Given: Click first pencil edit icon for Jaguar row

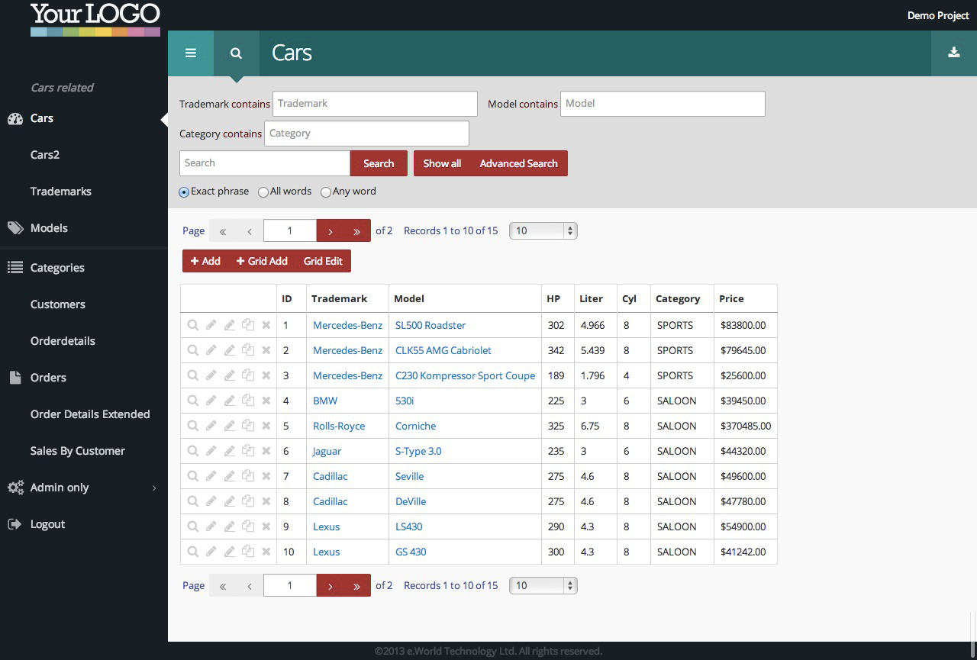Looking at the screenshot, I should [x=211, y=451].
